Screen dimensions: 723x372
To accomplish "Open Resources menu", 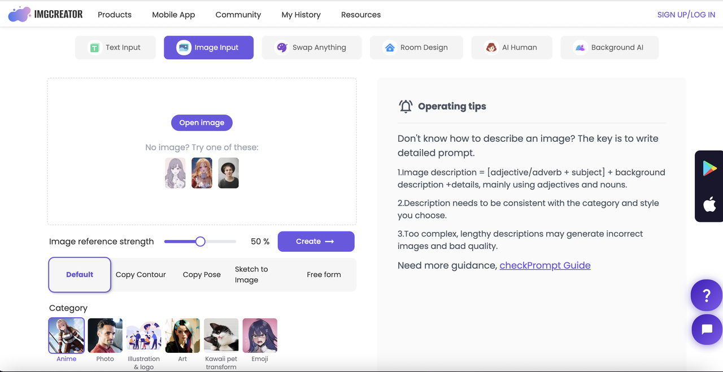I will (361, 15).
